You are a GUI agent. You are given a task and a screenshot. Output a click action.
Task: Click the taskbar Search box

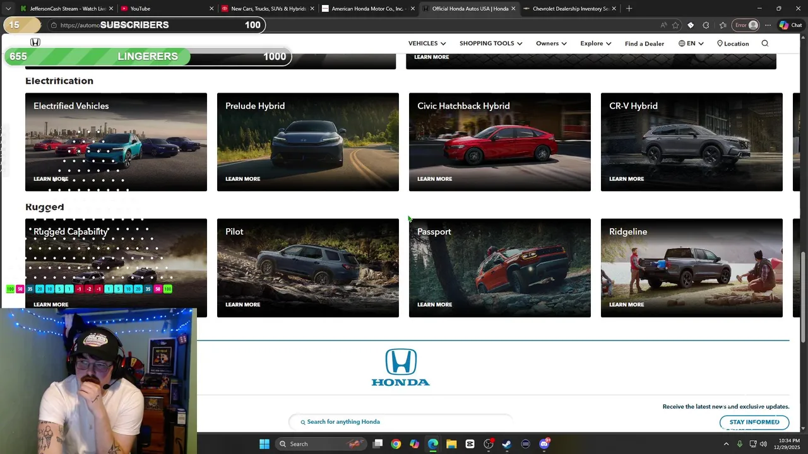coord(322,444)
